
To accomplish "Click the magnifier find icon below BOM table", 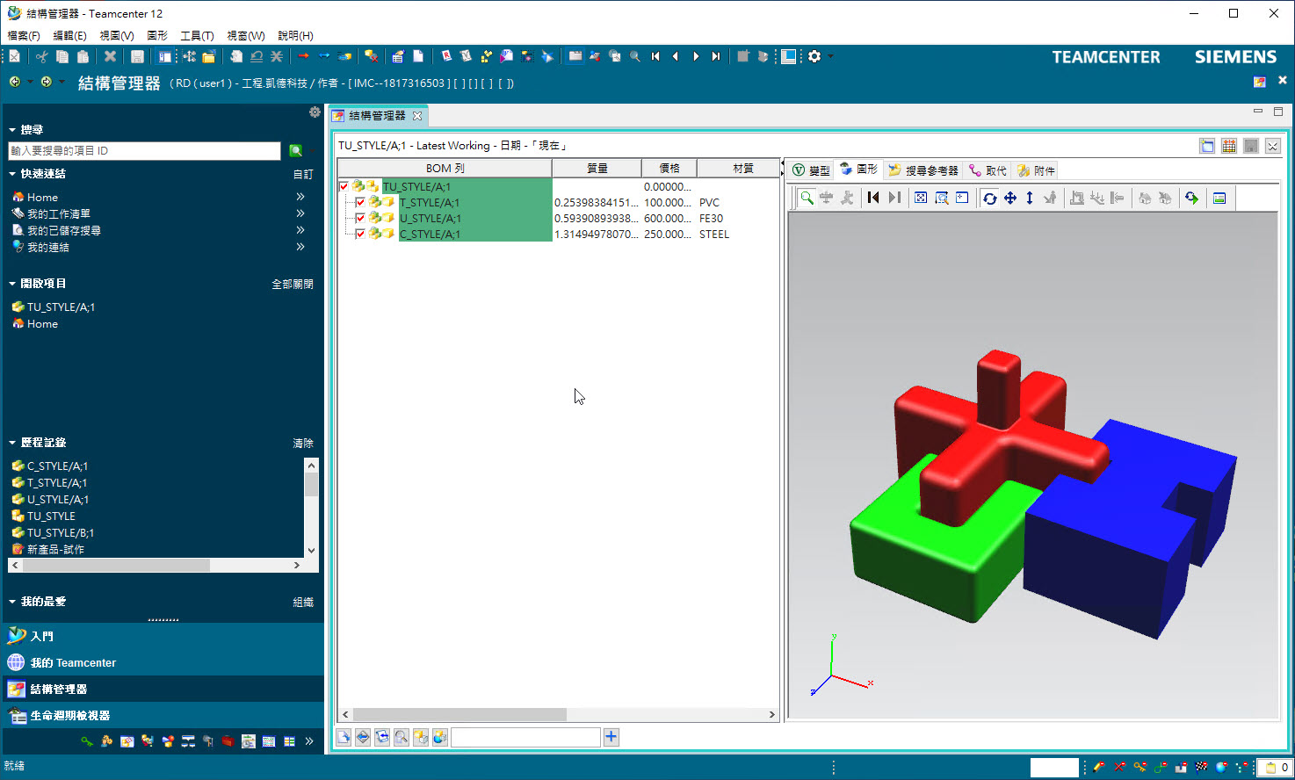I will (402, 737).
